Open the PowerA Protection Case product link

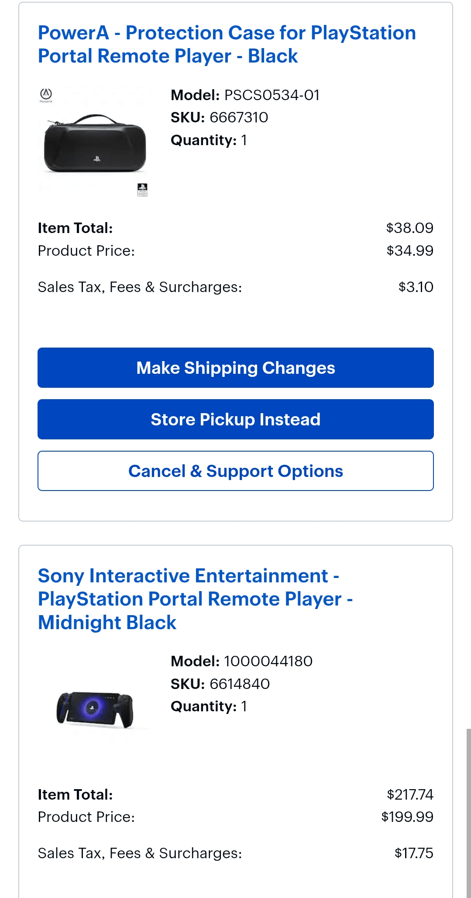click(227, 45)
